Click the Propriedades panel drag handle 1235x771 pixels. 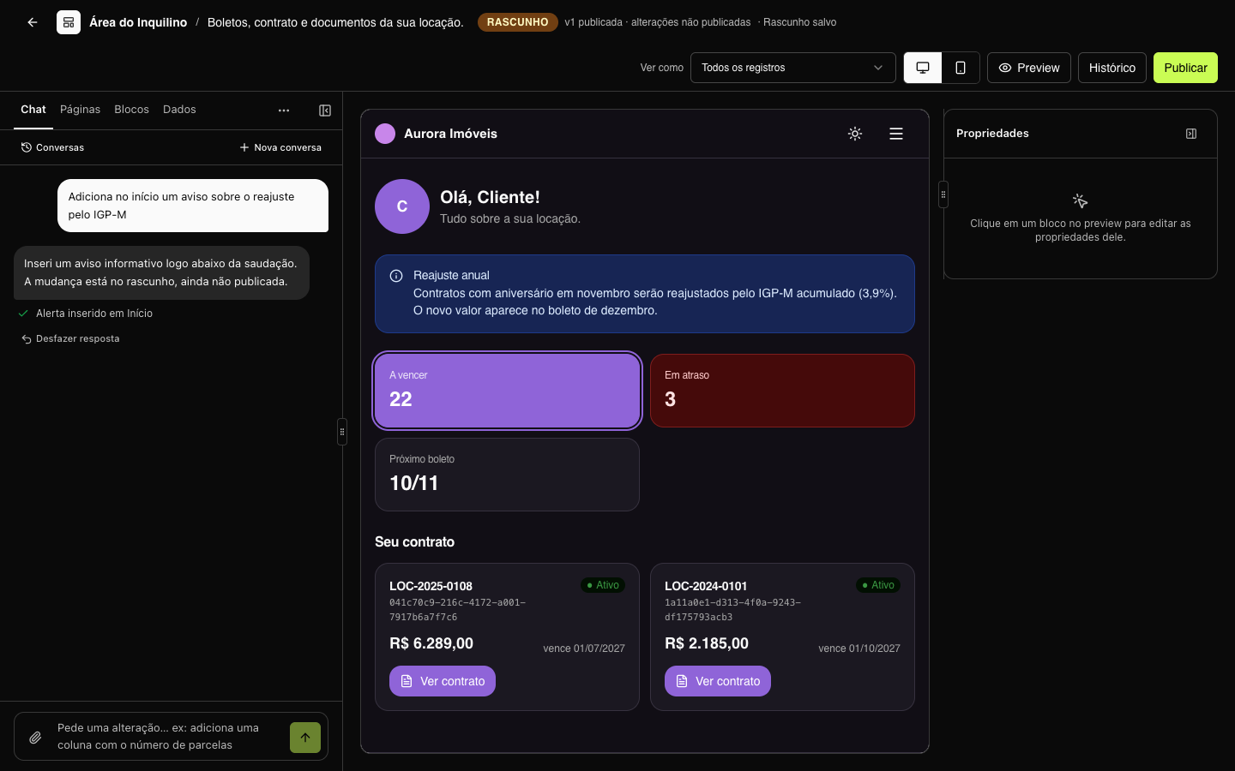[943, 194]
